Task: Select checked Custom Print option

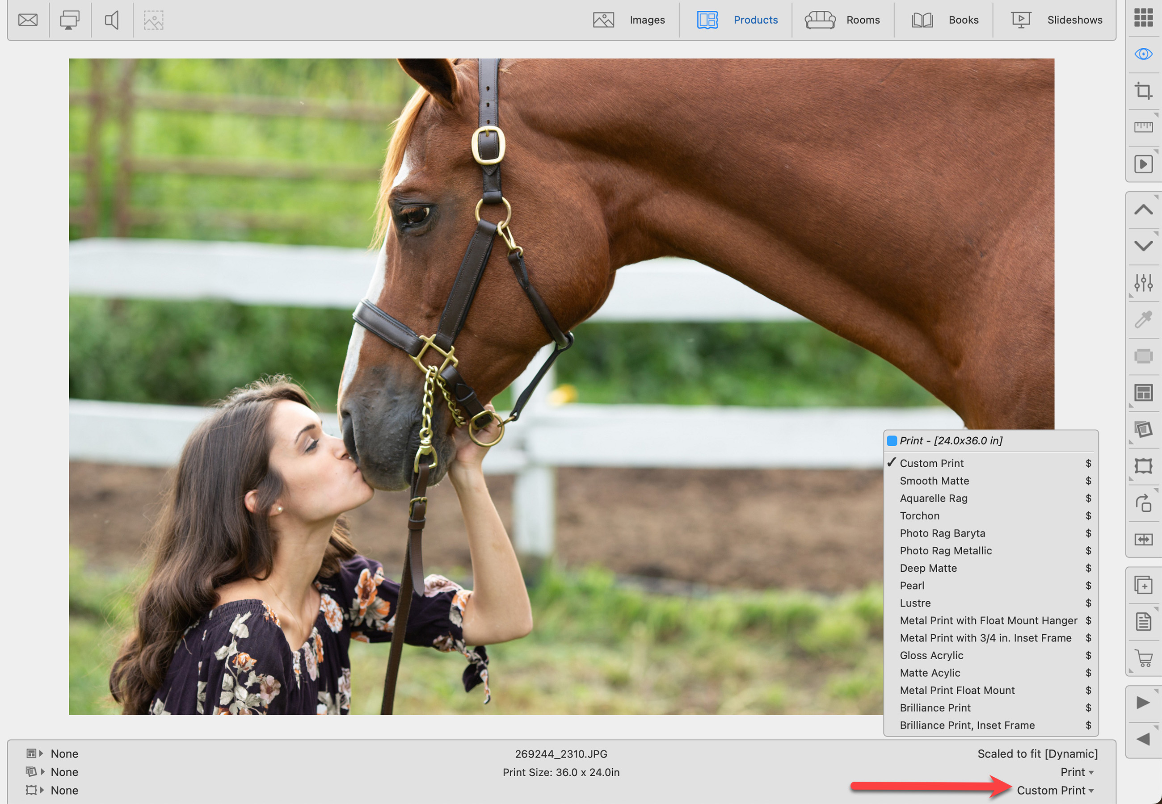Action: click(931, 463)
